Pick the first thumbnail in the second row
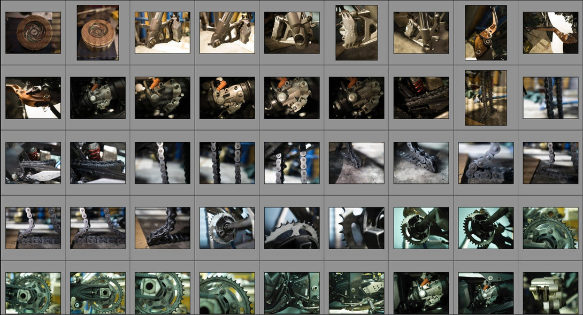The height and width of the screenshot is (315, 583). tap(33, 98)
